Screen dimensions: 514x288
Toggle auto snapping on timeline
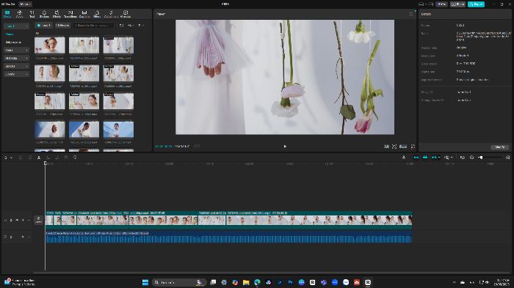425,158
